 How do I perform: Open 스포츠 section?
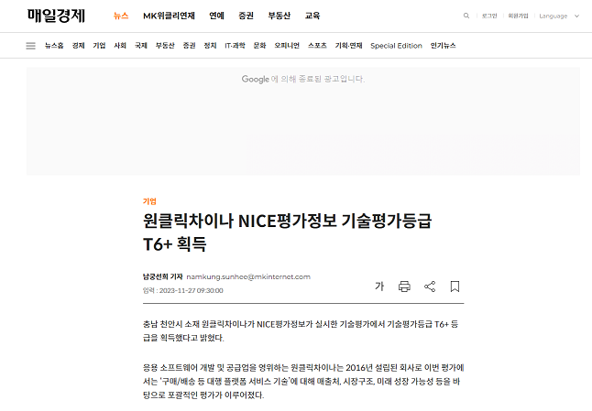pyautogui.click(x=317, y=46)
